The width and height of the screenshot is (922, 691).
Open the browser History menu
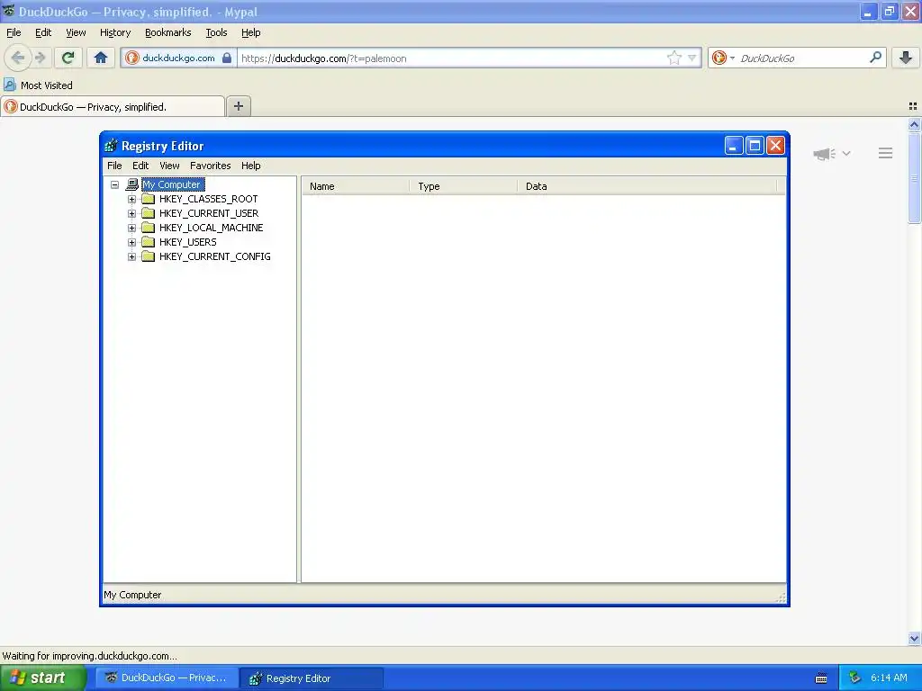[x=115, y=32]
